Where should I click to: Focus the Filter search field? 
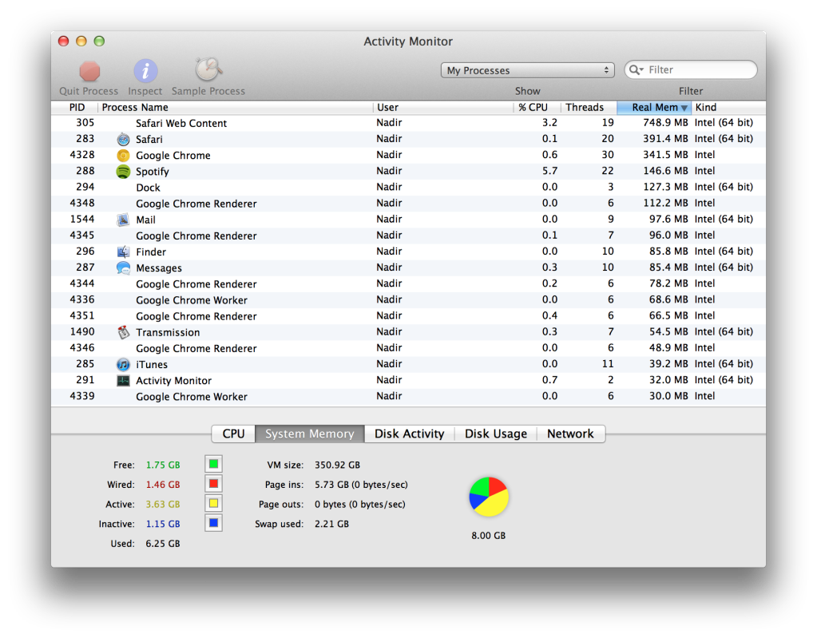click(691, 69)
